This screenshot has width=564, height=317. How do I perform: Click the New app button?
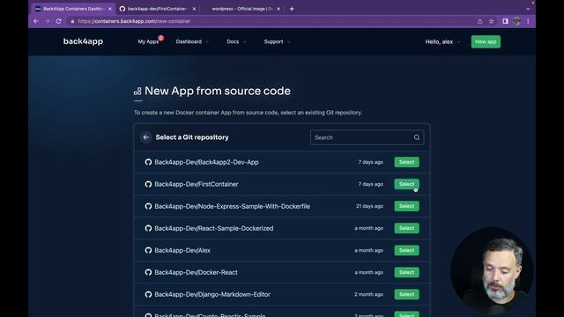tap(486, 41)
